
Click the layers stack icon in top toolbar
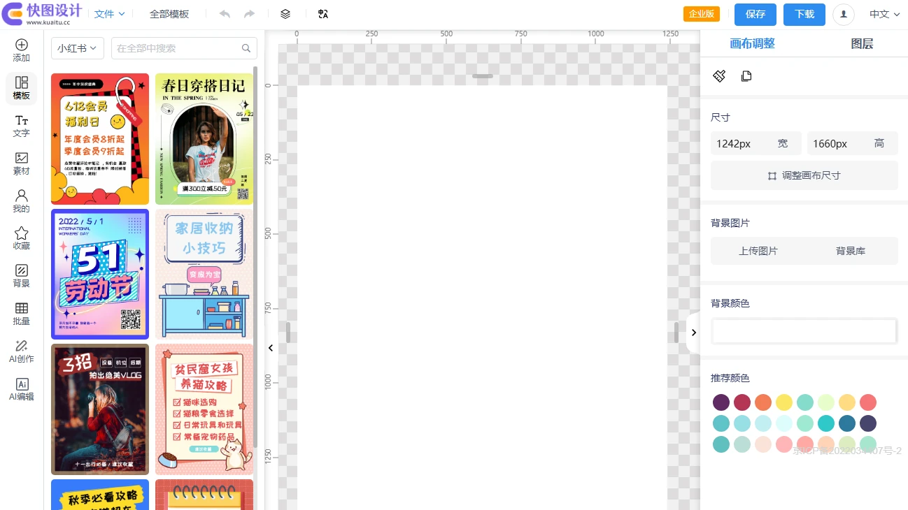point(285,14)
